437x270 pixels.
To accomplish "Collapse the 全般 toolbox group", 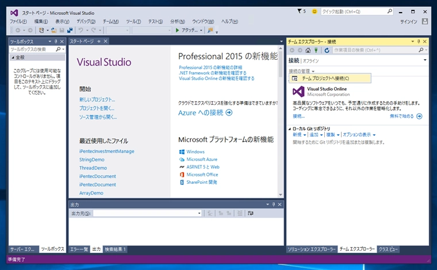I will (13, 57).
